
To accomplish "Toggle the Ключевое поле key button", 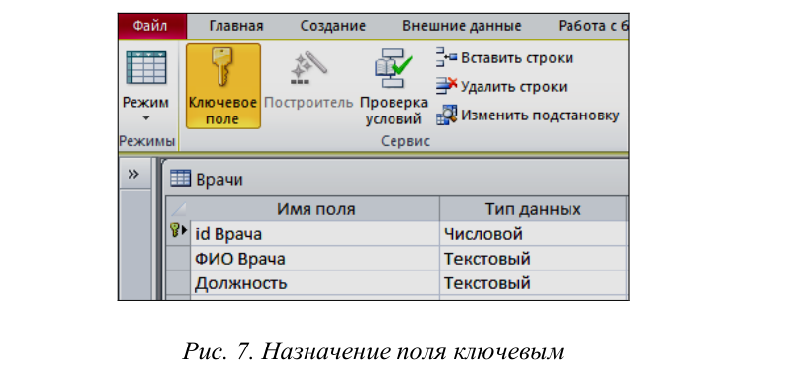I will [223, 86].
